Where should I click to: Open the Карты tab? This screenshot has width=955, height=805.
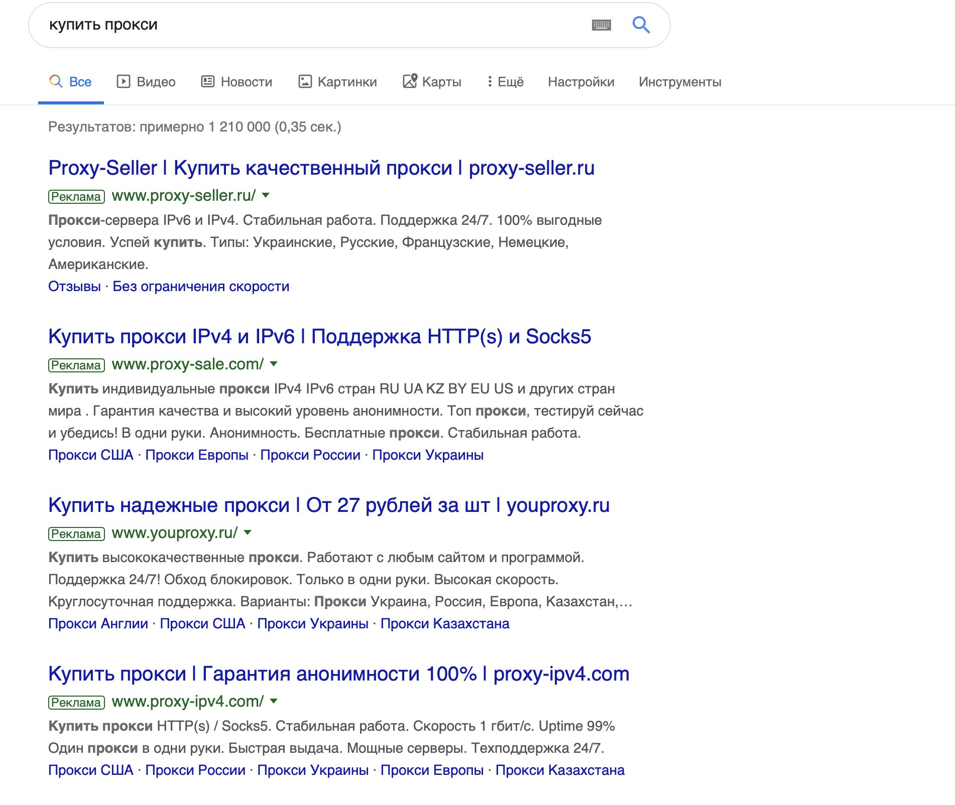[432, 82]
